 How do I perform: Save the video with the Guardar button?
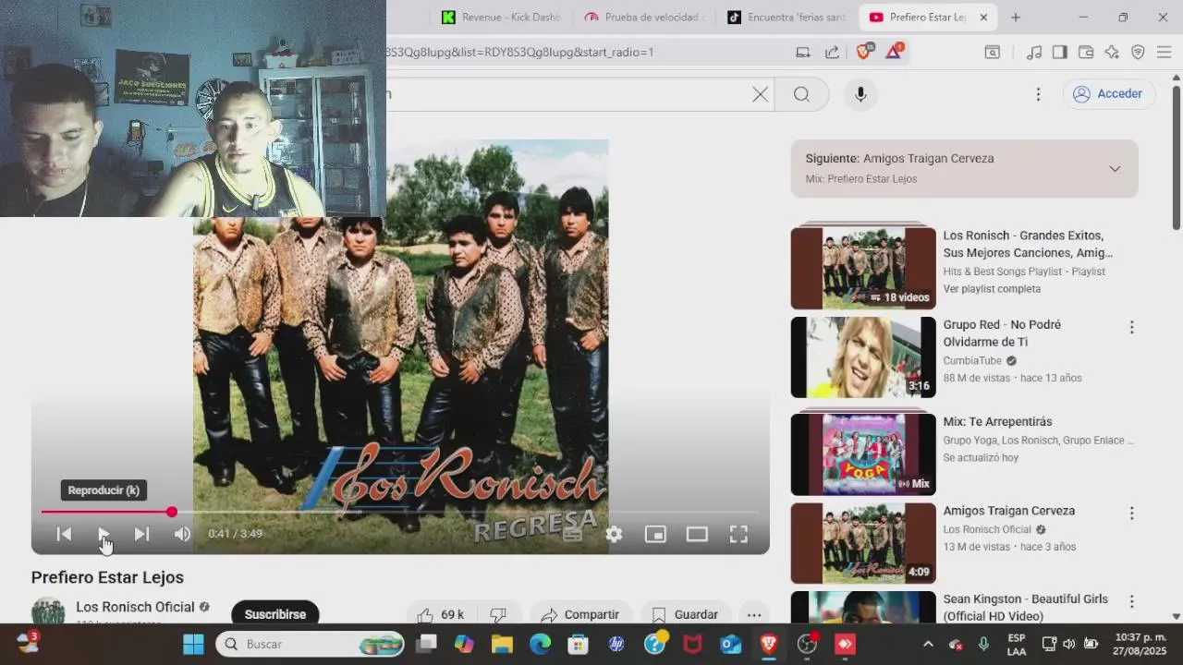(x=685, y=614)
